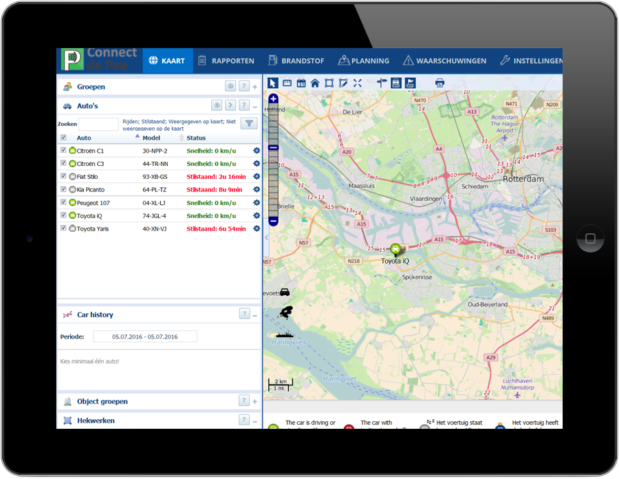Open Groepen settings gear
The width and height of the screenshot is (619, 479).
[x=230, y=86]
